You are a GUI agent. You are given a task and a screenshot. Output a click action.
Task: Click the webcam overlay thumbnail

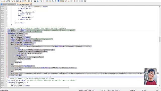(150, 76)
